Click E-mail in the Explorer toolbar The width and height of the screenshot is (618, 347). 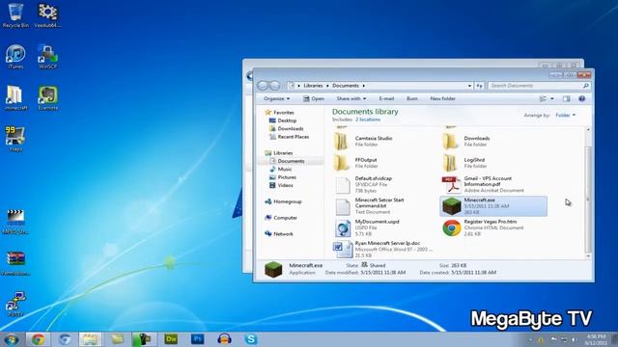coord(386,98)
